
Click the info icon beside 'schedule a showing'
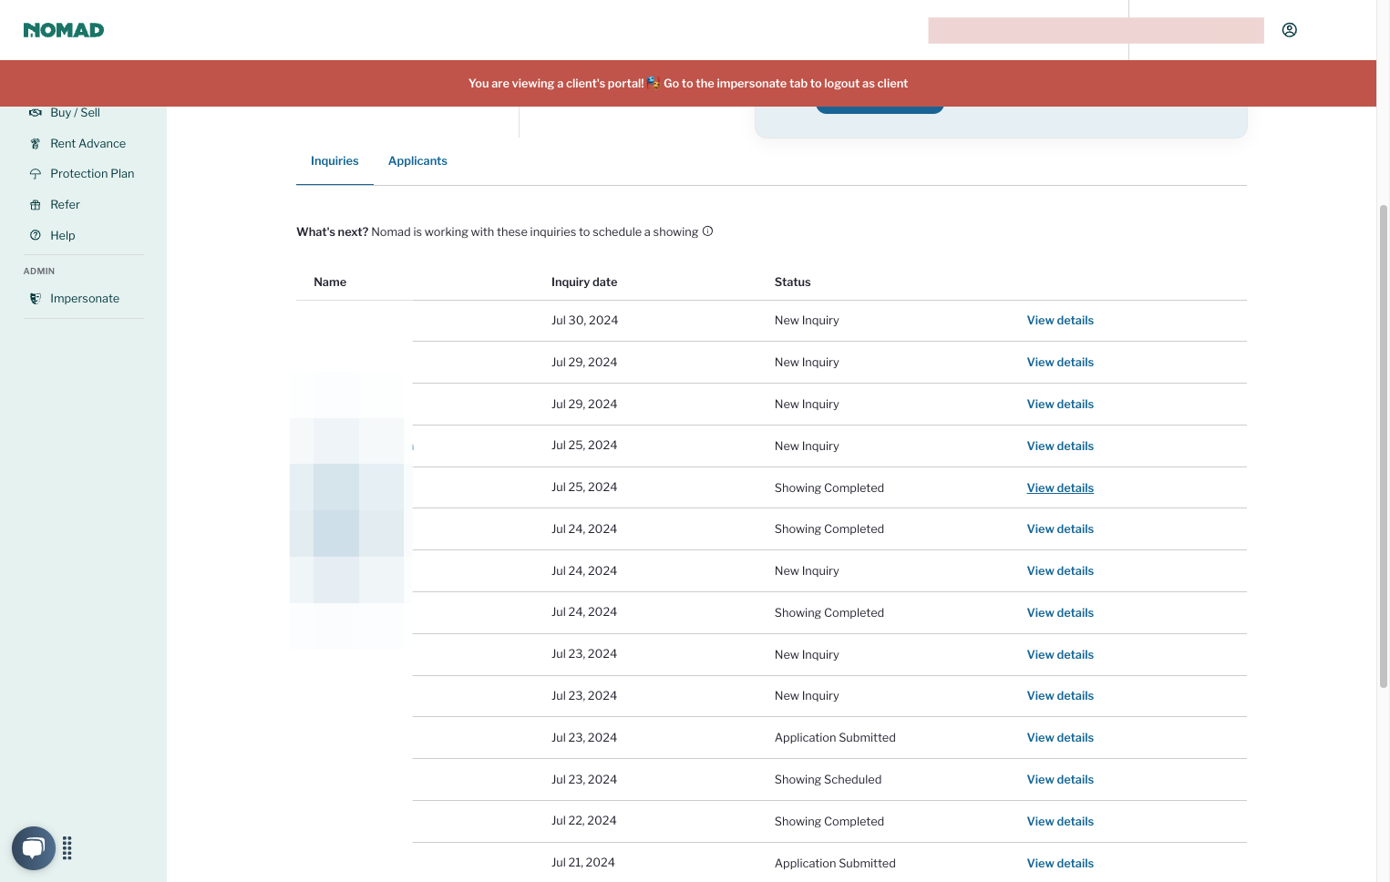707,231
